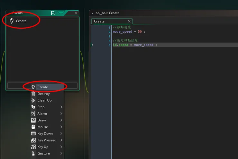Select the Create event in Events list

(42, 21)
